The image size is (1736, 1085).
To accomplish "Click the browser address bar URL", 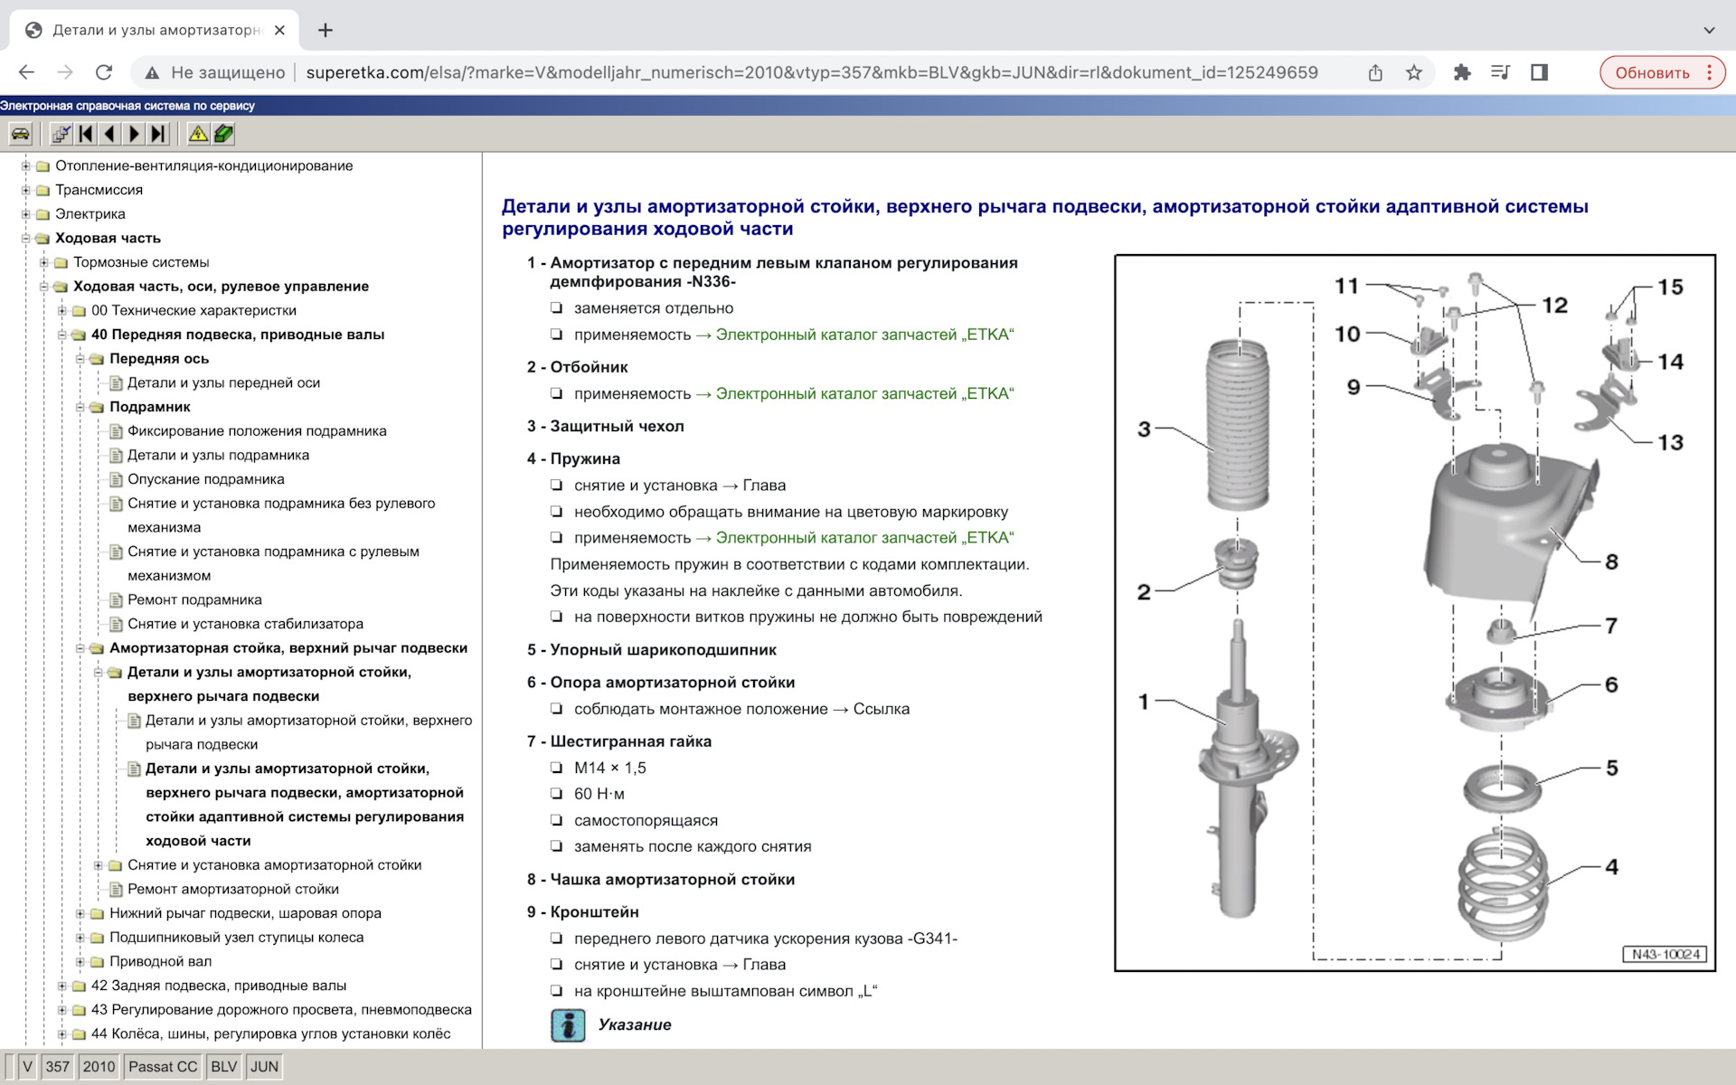I will (811, 72).
